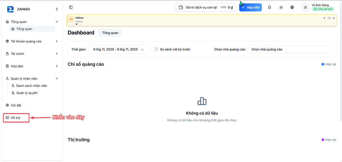Click the bar chart empty-state icon
Image resolution: width=342 pixels, height=162 pixels.
[202, 101]
